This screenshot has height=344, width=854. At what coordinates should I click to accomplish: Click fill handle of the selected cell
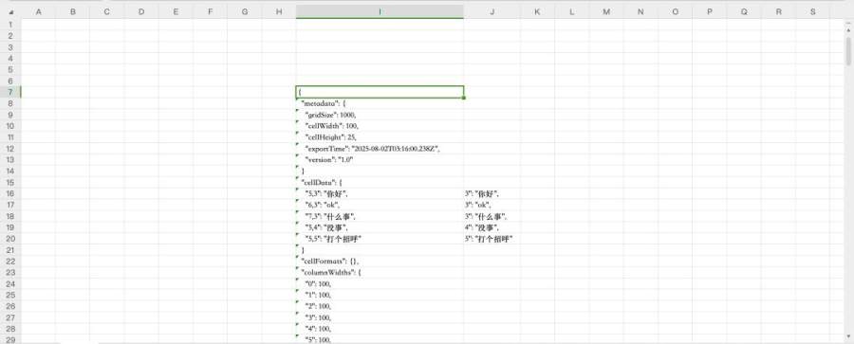(463, 98)
